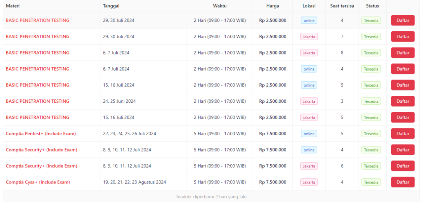This screenshot has height=202, width=426.
Task: Register for Comptia Pentest+ with the Daftar button
Action: click(x=403, y=134)
